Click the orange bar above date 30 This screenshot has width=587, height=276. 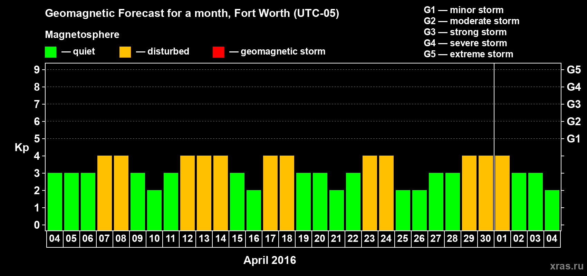(486, 193)
